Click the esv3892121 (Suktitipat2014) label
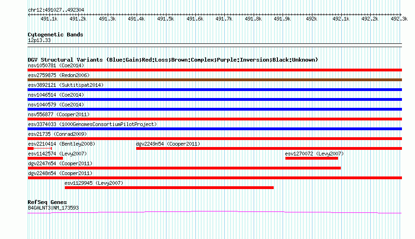The image size is (415, 239). pos(66,85)
